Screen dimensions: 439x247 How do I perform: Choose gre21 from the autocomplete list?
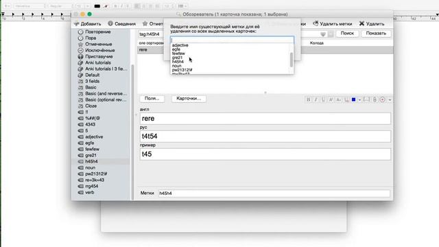coord(177,58)
